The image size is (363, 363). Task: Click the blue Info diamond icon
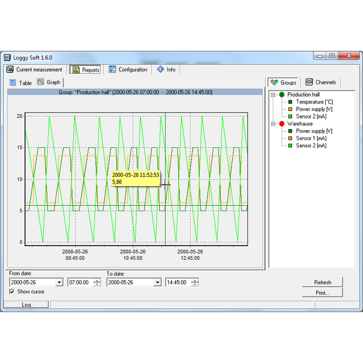[x=160, y=70]
